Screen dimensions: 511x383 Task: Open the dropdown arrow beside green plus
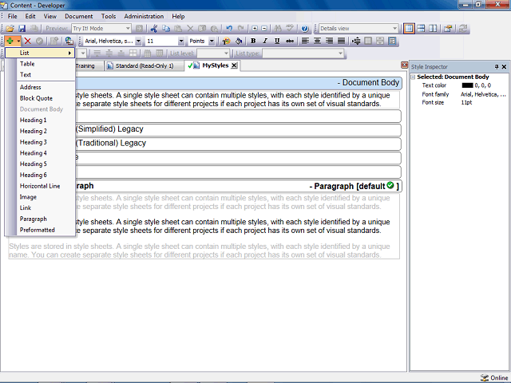pos(18,41)
